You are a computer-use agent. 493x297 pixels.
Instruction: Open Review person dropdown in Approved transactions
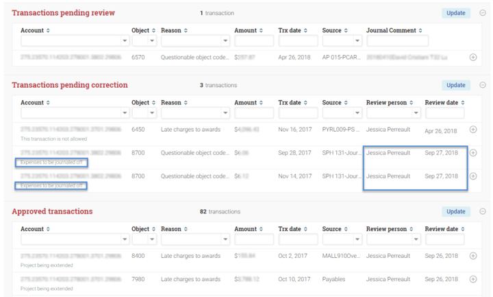416,239
